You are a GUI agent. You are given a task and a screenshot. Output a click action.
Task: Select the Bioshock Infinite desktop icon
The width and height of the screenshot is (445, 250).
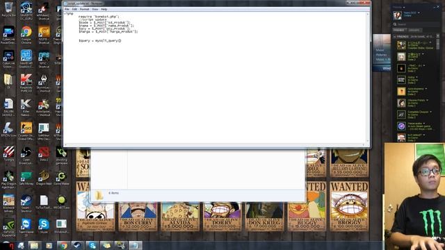[8, 203]
